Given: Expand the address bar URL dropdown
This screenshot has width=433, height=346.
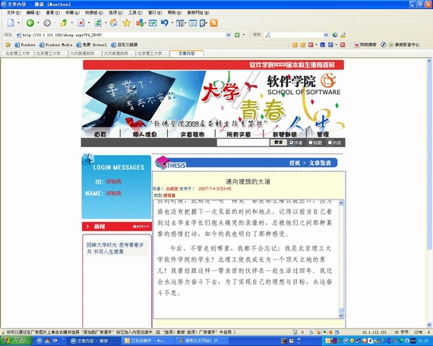Looking at the screenshot, I should [228, 35].
